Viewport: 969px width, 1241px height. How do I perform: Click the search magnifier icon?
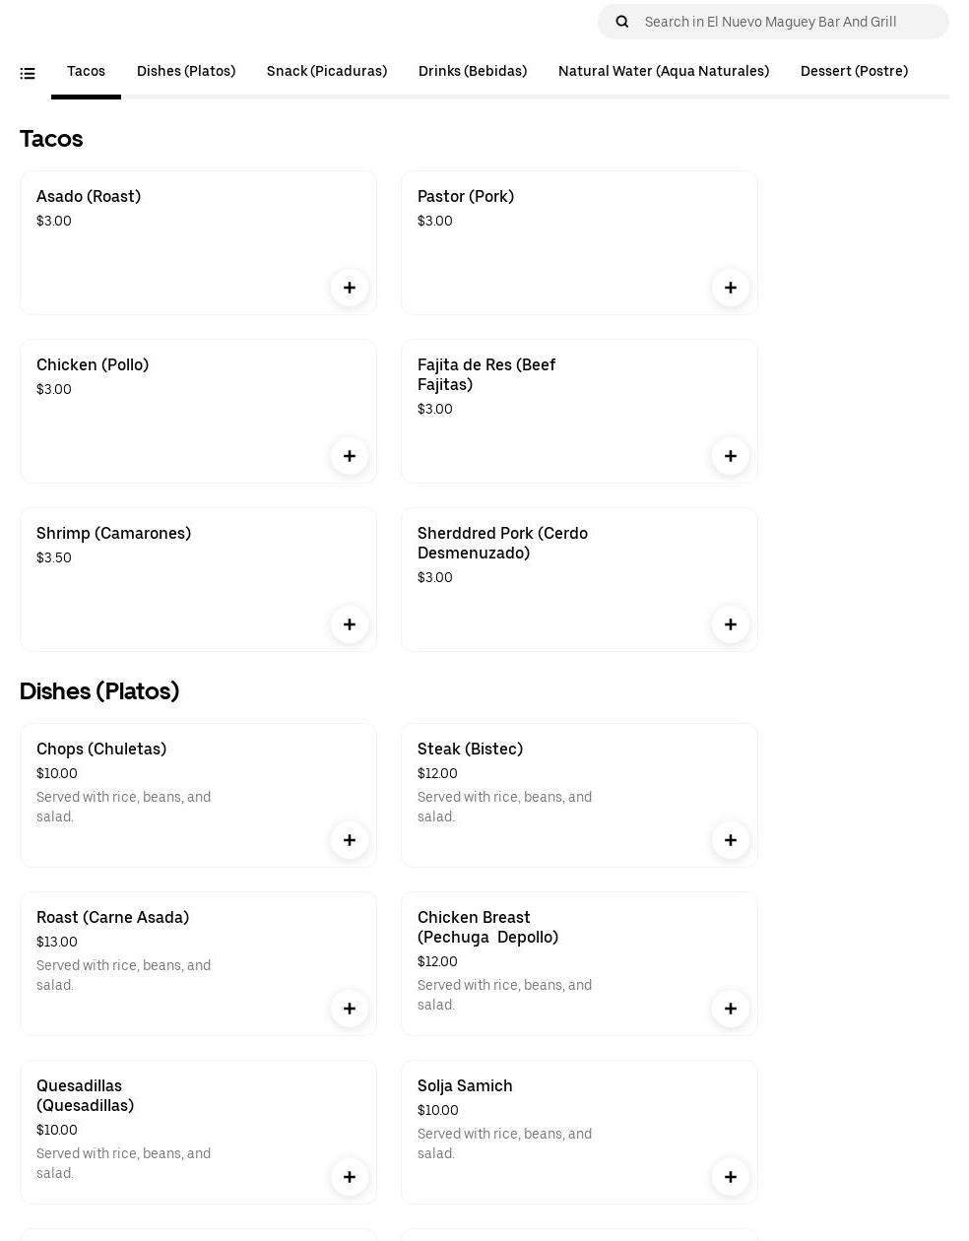[x=622, y=22]
